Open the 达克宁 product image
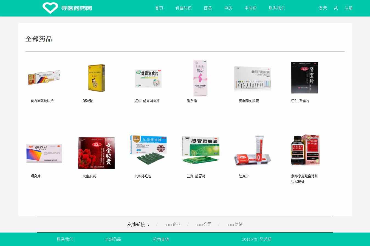370x246 pixels. pos(253,150)
